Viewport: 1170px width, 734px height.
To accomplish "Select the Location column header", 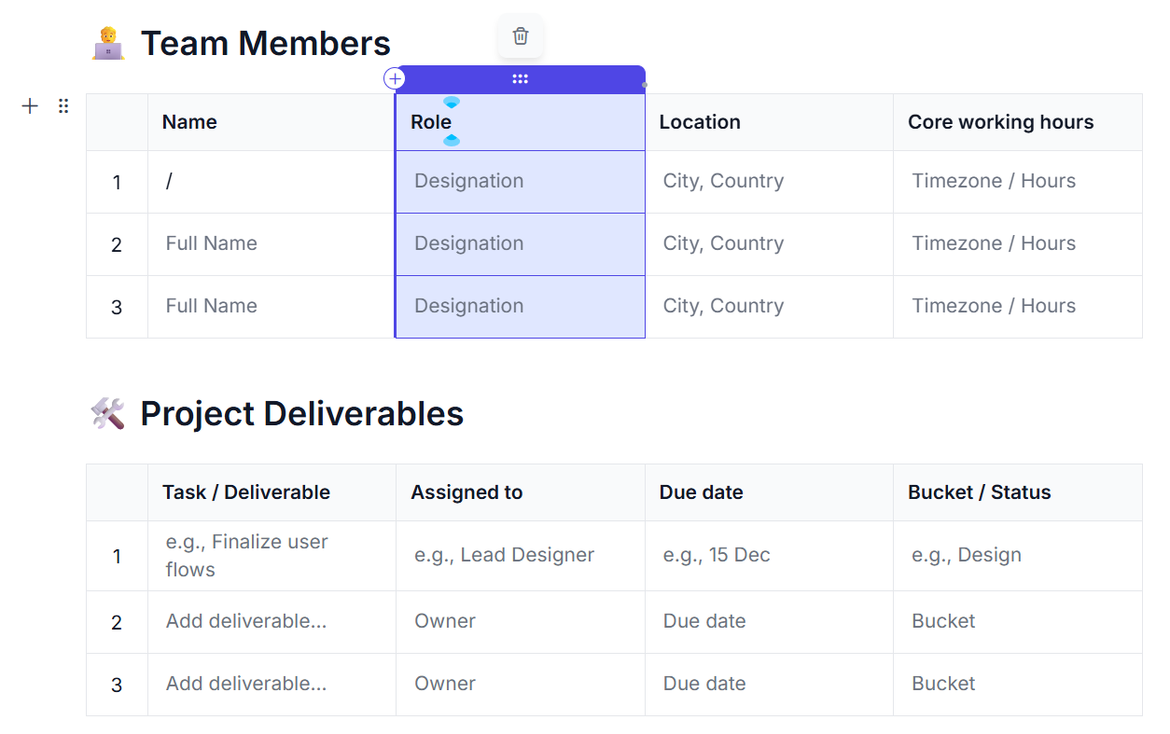I will coord(700,121).
